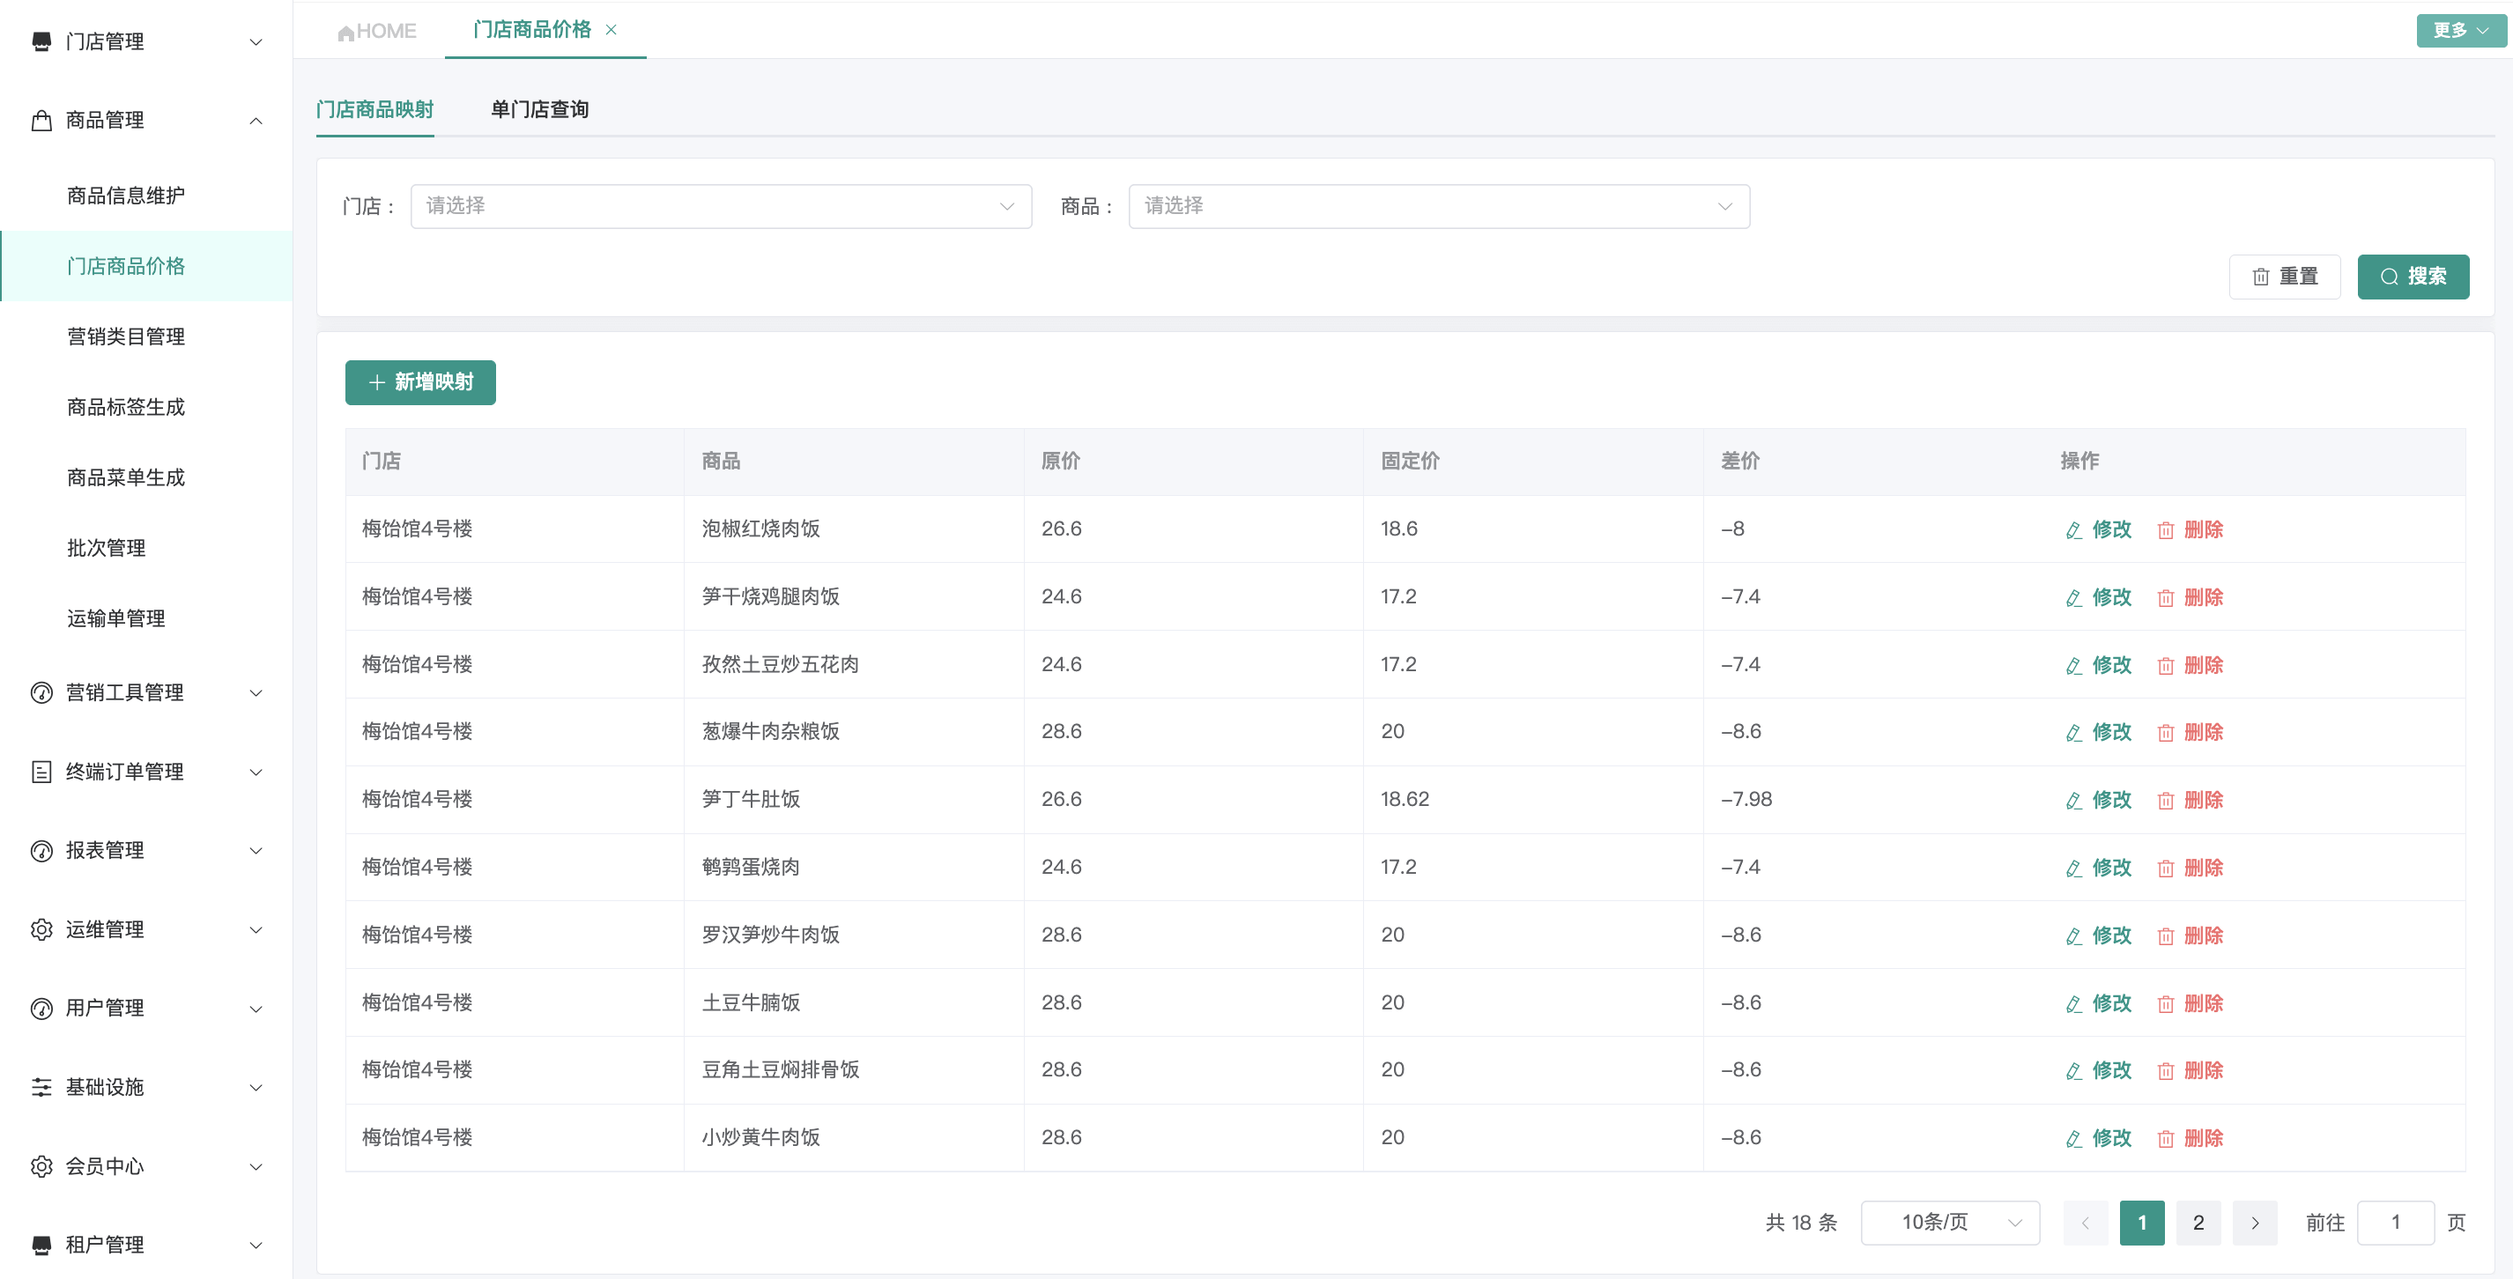Switch to the 单门店查询 tab

pos(539,109)
